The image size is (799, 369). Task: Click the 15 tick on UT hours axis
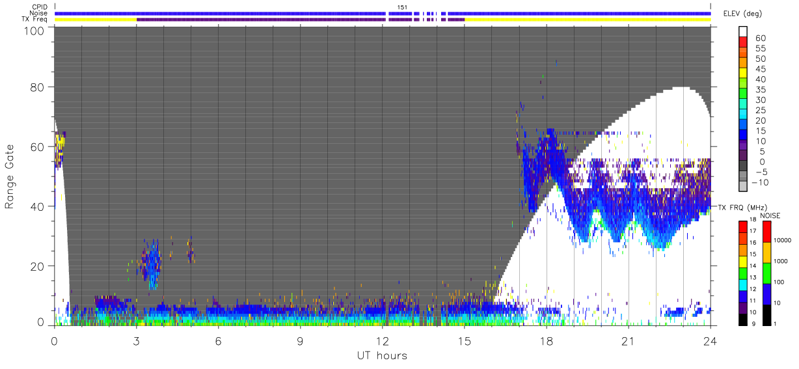click(x=465, y=340)
